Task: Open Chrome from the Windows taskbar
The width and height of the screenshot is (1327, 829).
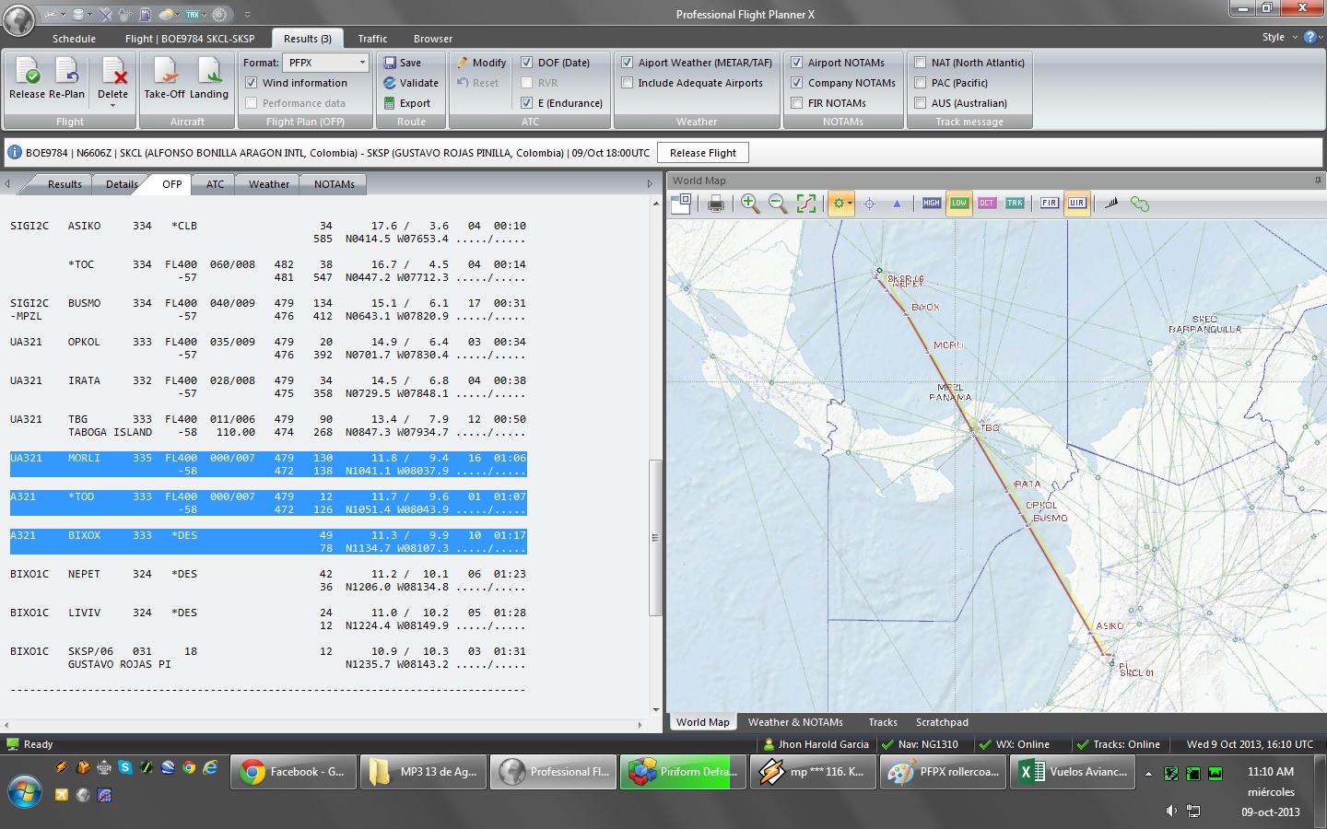Action: click(189, 766)
